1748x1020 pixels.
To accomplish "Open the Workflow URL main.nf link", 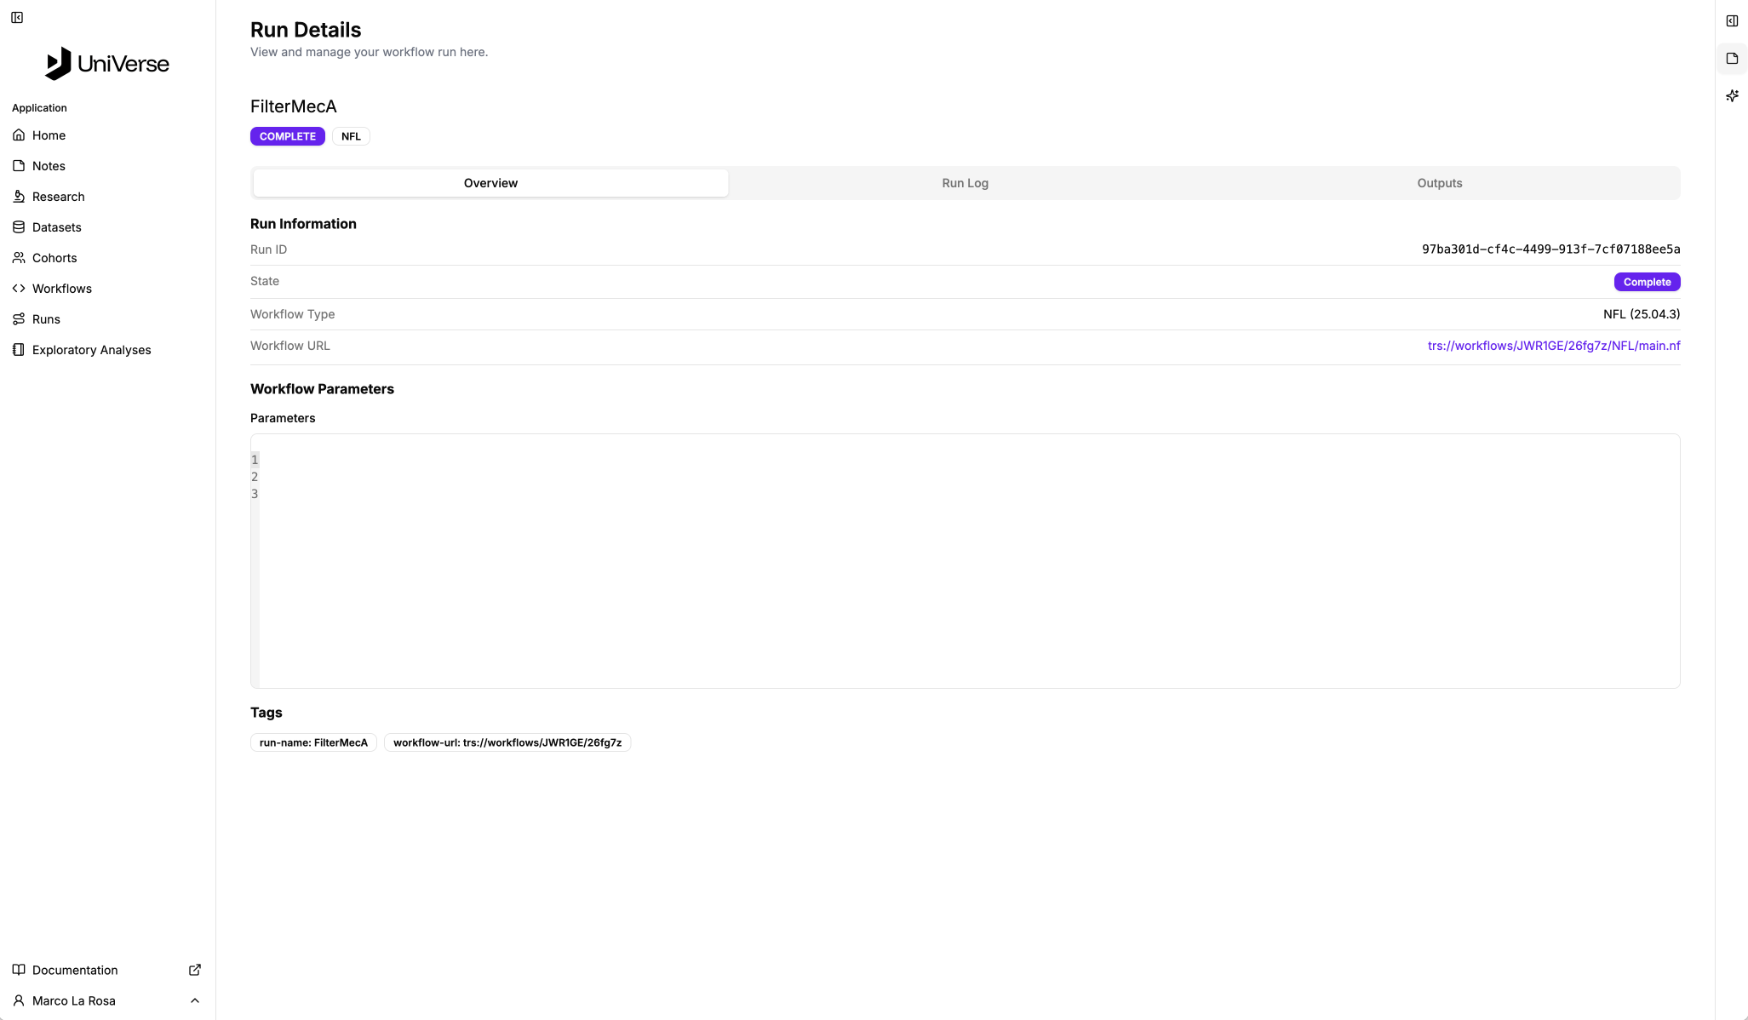I will (1553, 346).
